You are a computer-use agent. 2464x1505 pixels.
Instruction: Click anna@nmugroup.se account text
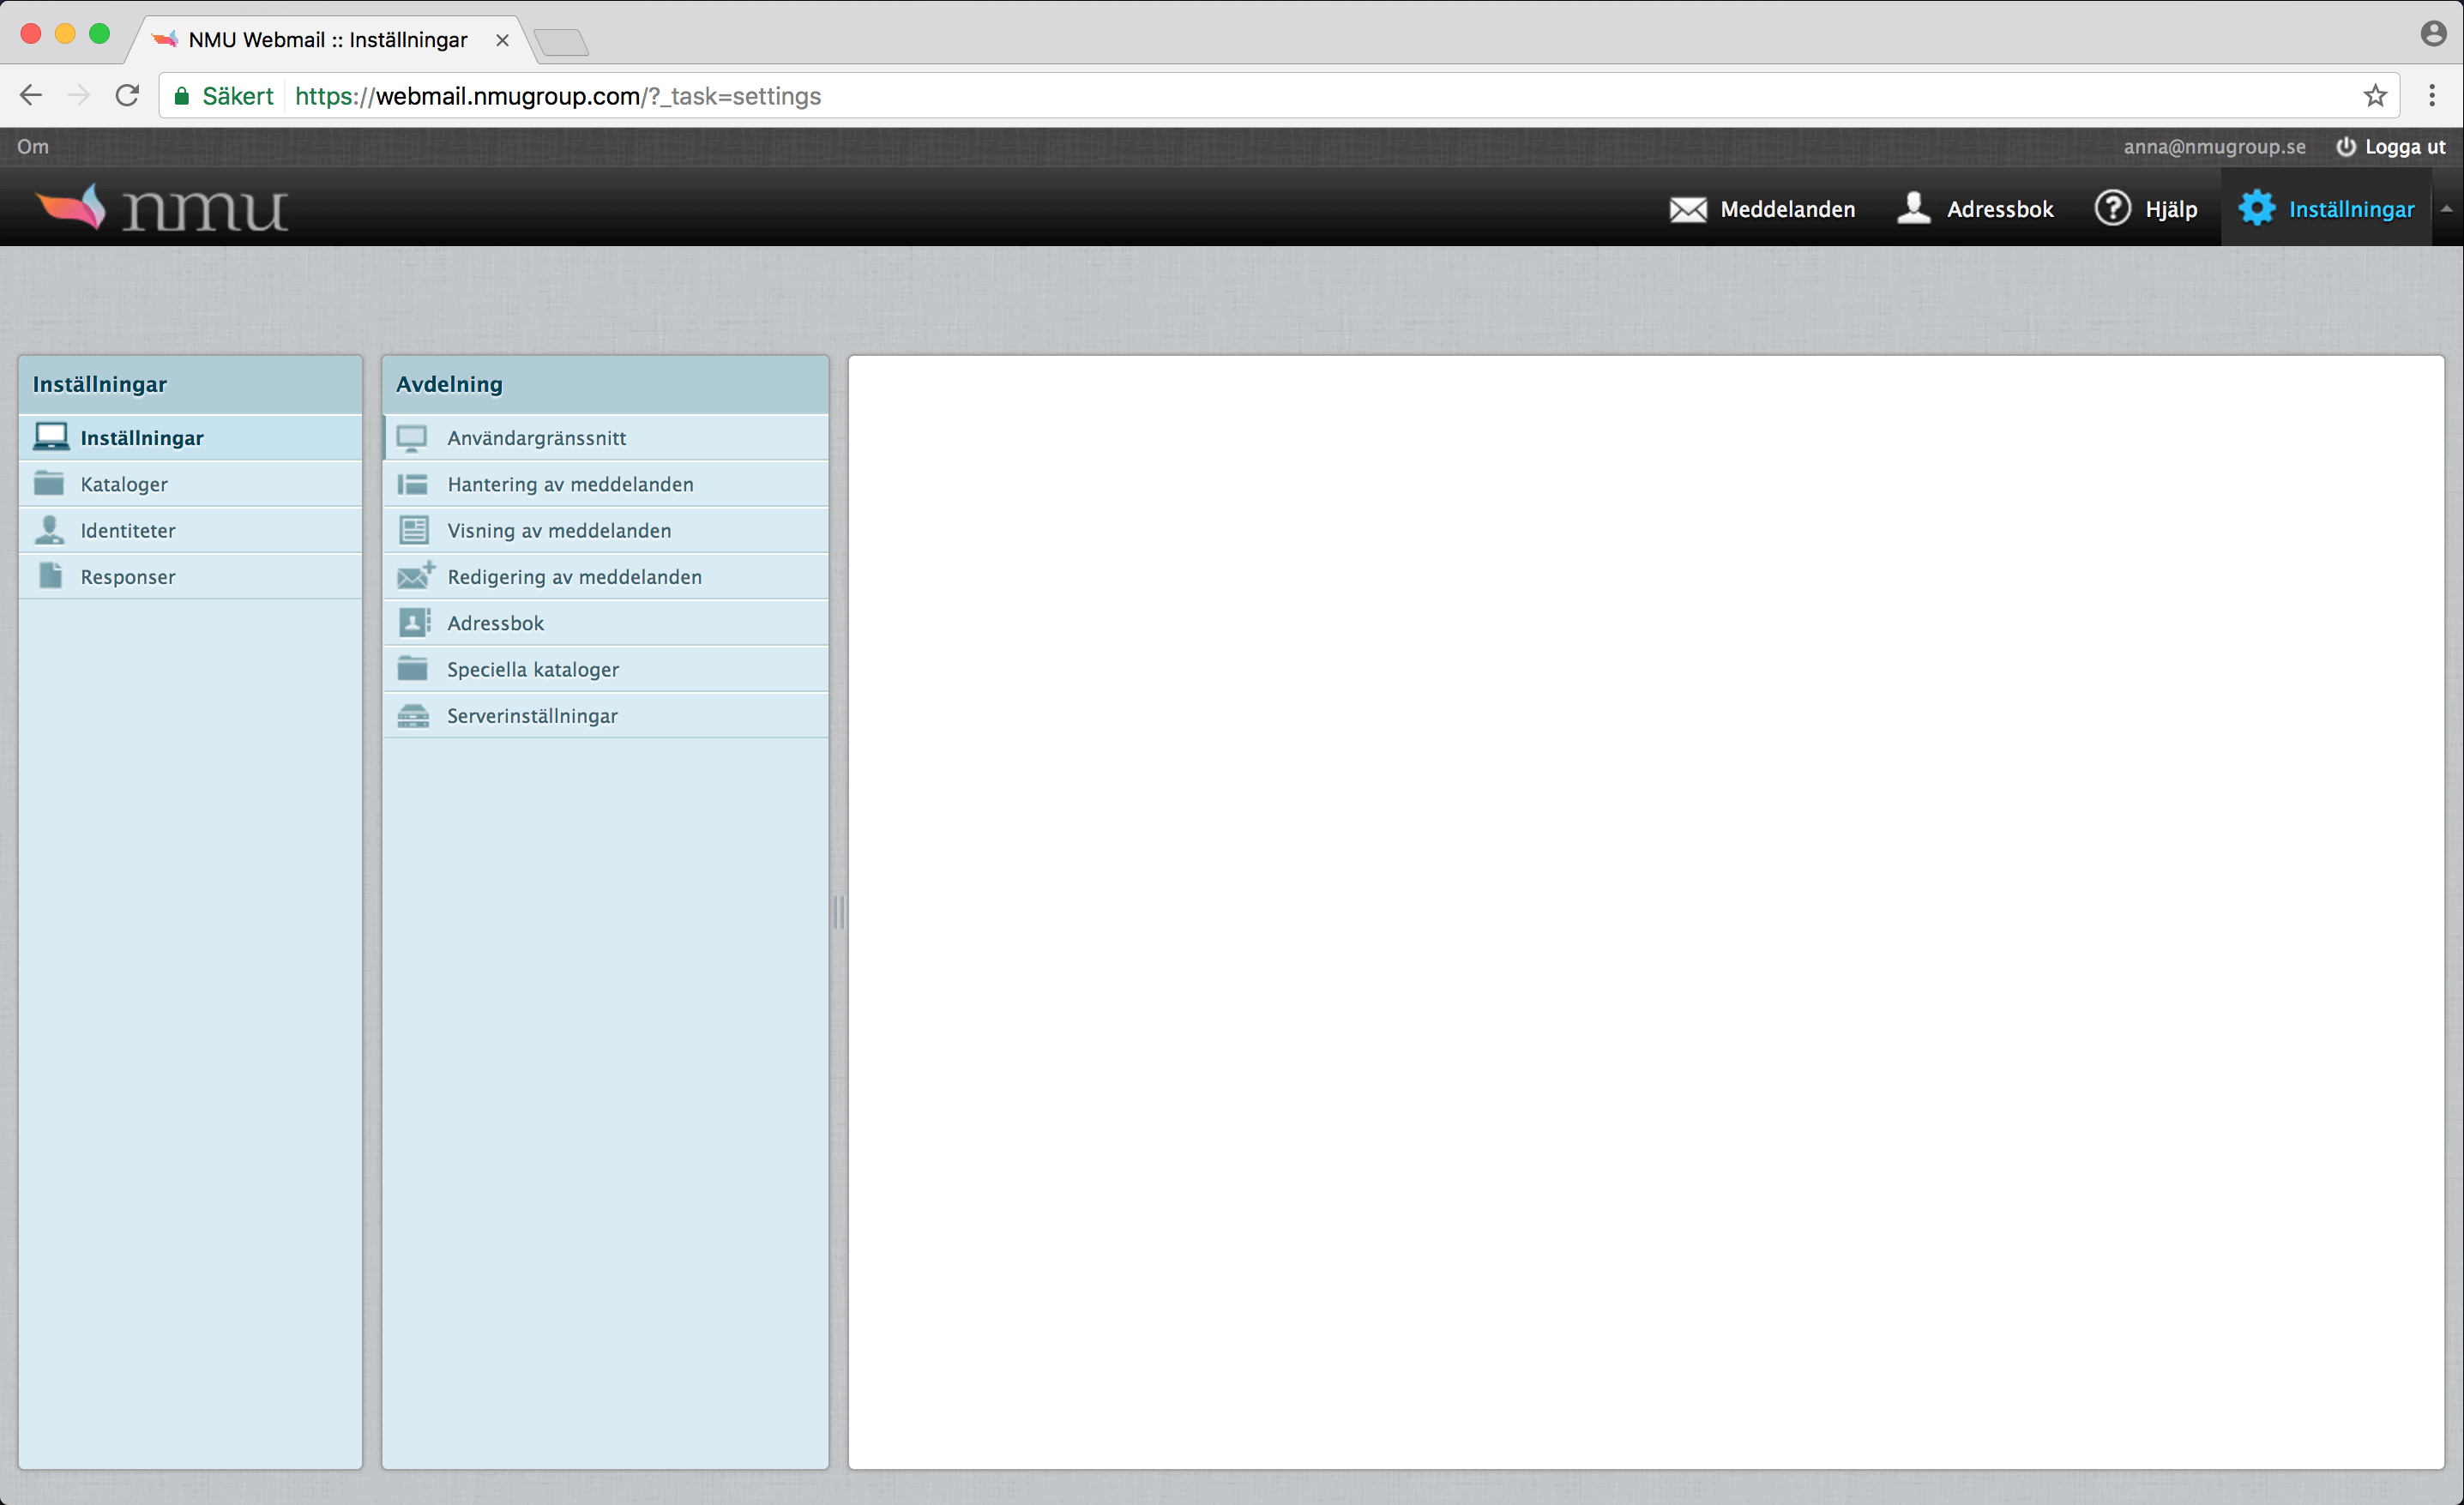[2214, 147]
